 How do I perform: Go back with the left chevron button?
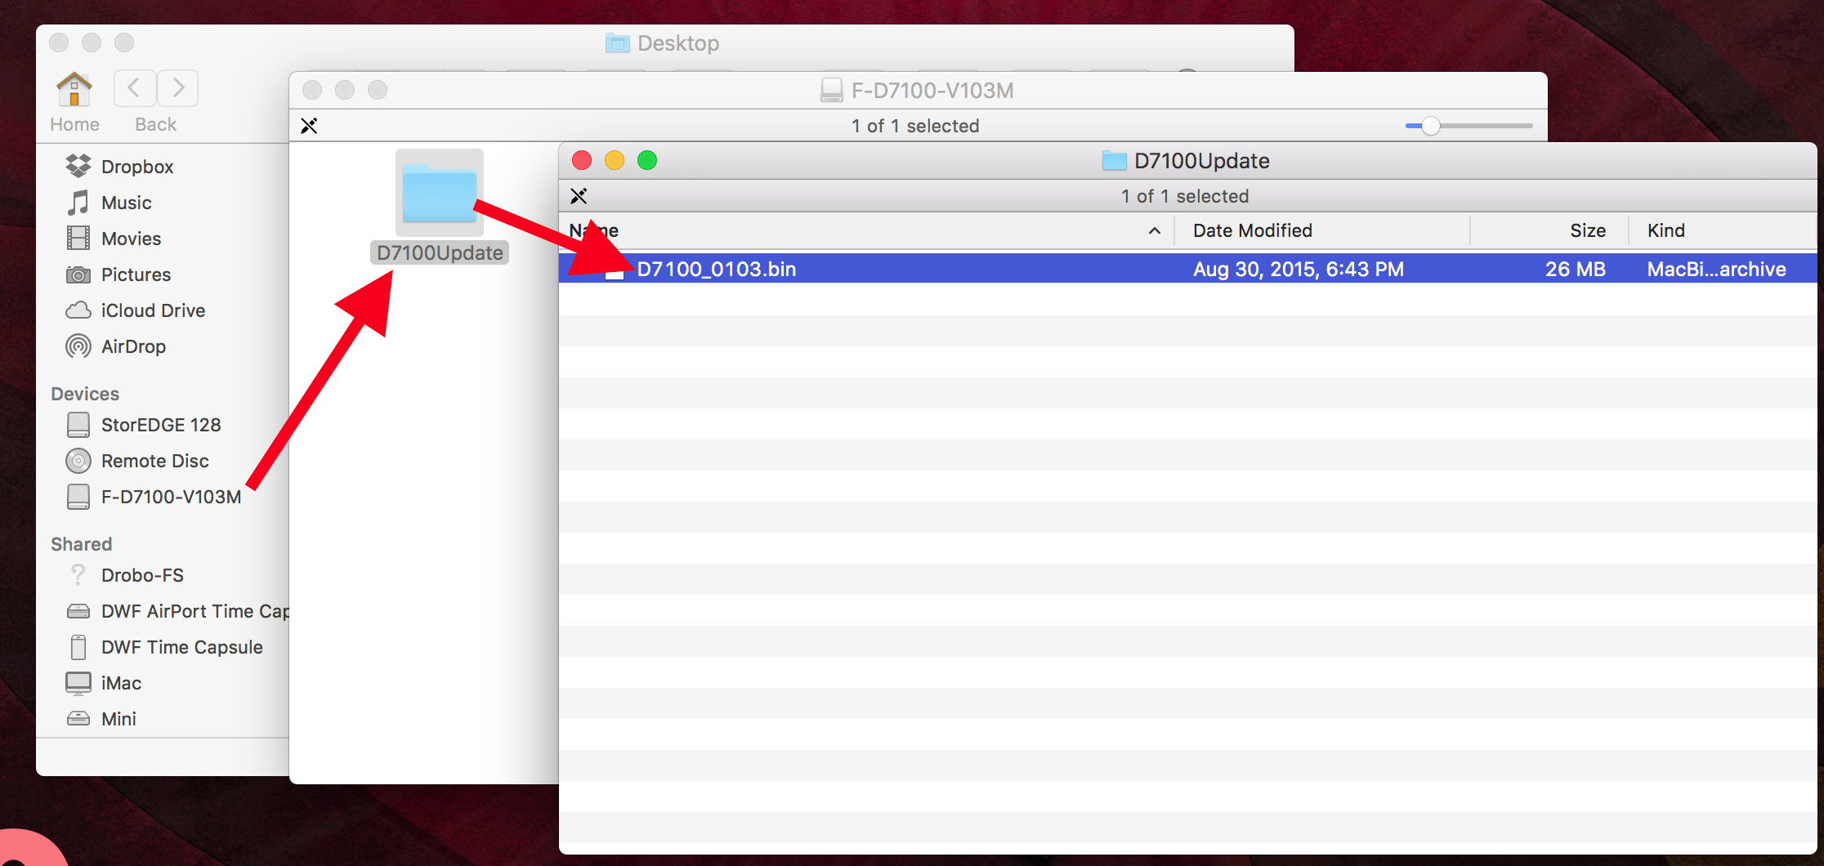click(x=135, y=88)
